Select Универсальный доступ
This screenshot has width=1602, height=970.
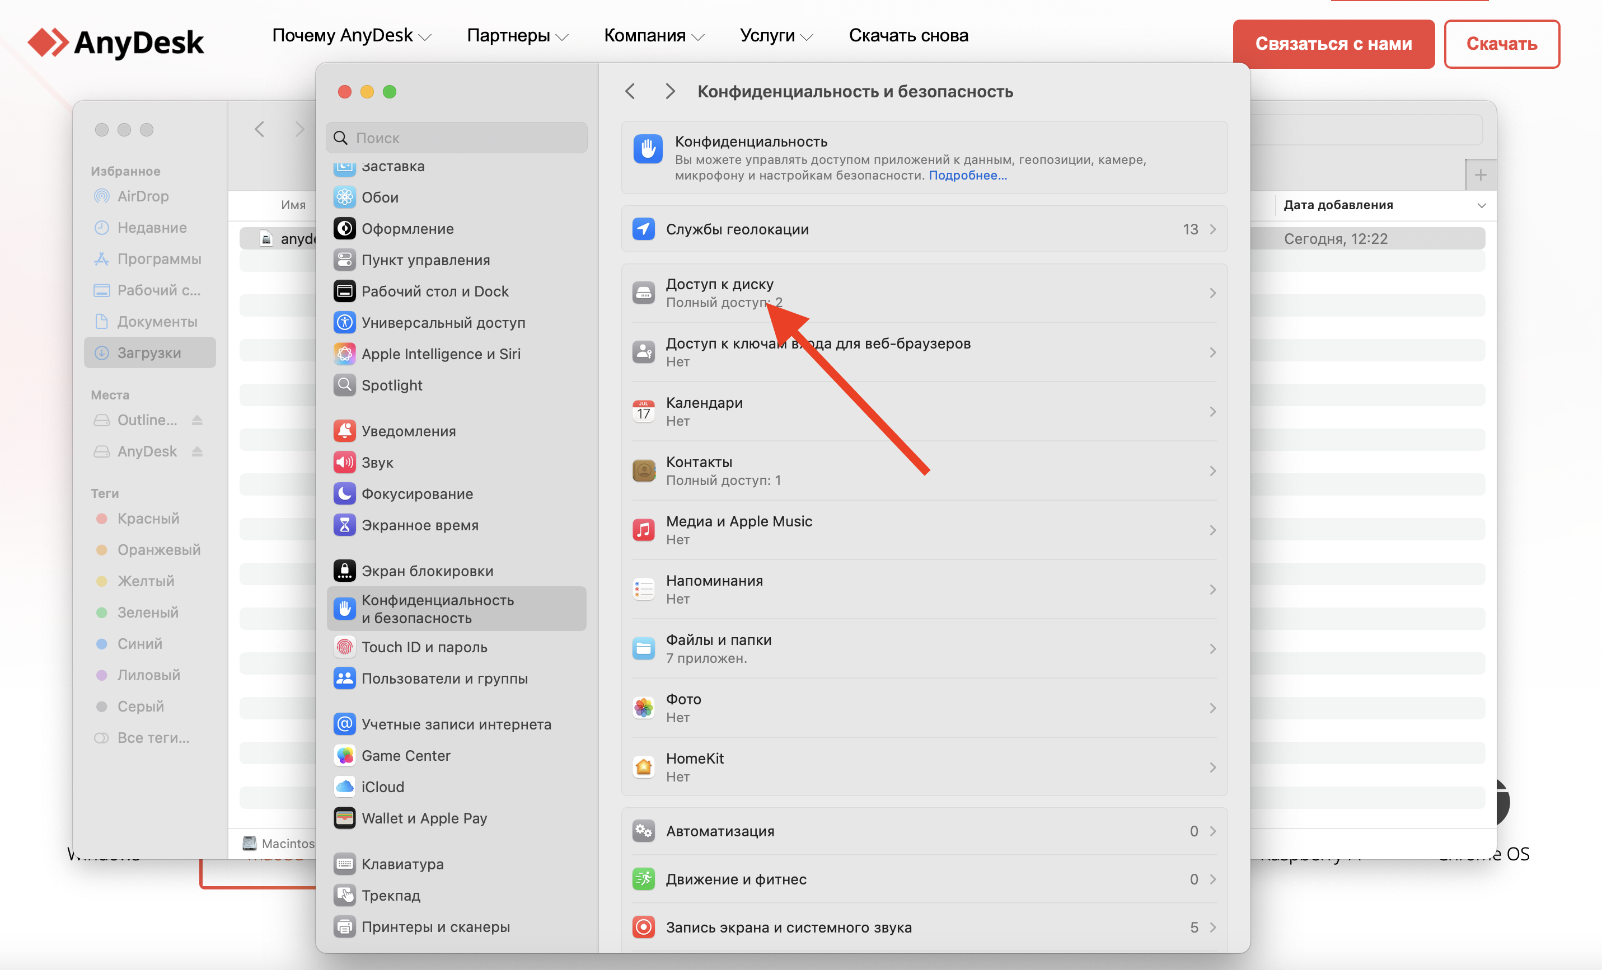[457, 322]
